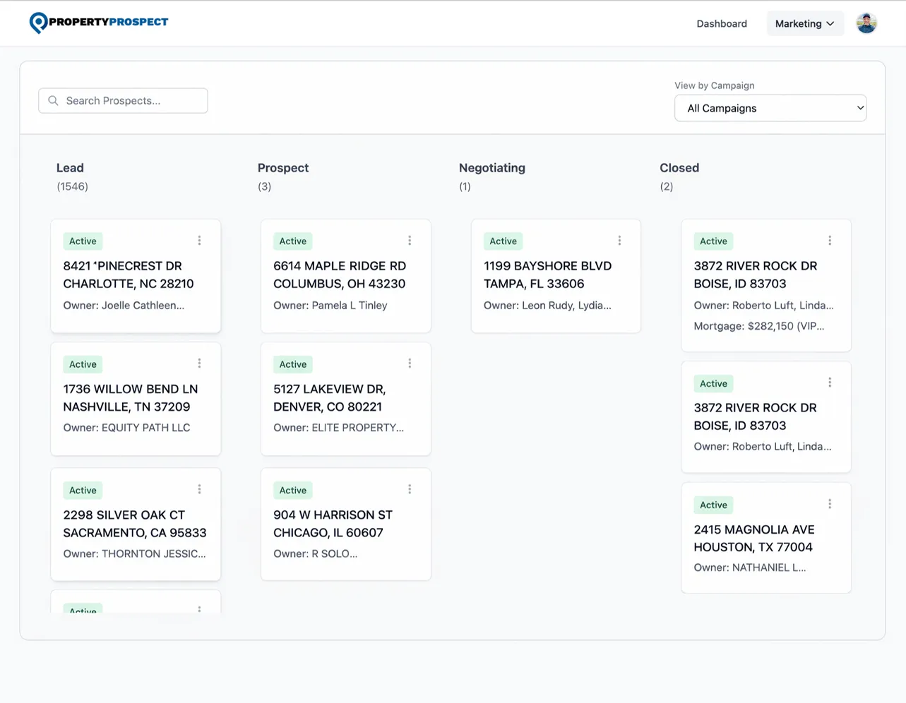906x703 pixels.
Task: Open the All Campaigns dropdown
Action: tap(770, 108)
